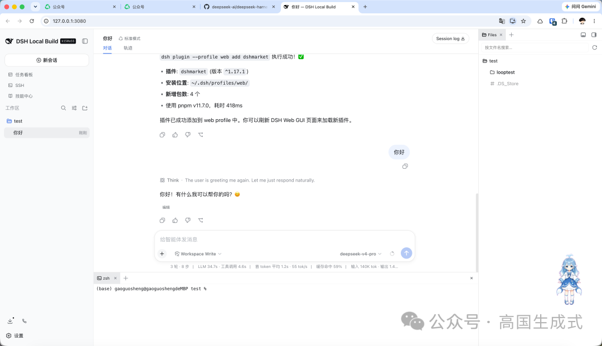Open the .DS_Store file
Viewport: 602px width, 346px height.
(x=504, y=84)
